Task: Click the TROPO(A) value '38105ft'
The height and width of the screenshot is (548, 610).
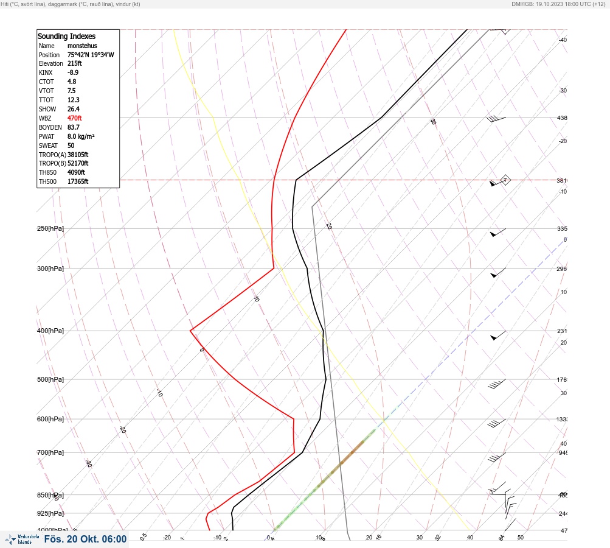Action: [78, 154]
